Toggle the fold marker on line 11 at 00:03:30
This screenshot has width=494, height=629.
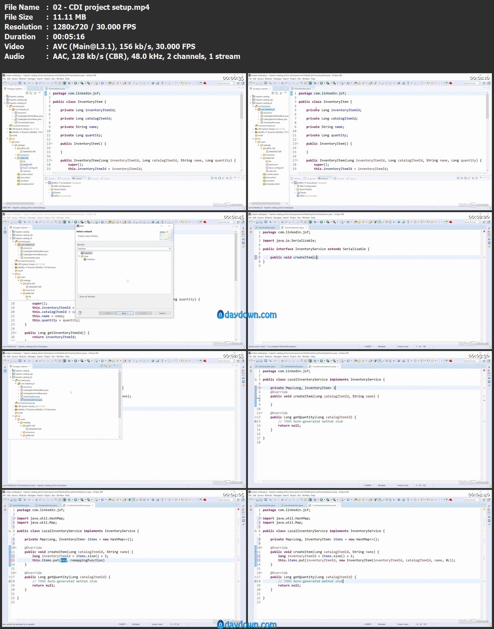[x=261, y=413]
